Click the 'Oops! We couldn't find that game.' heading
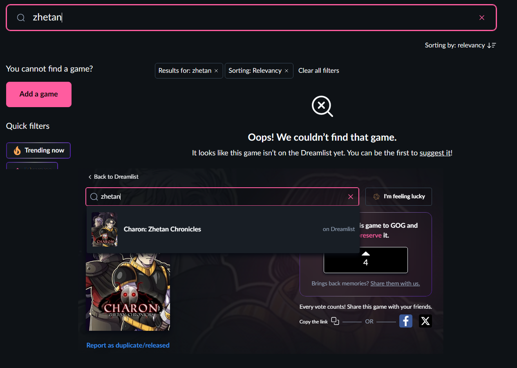This screenshot has height=368, width=517. [x=322, y=137]
